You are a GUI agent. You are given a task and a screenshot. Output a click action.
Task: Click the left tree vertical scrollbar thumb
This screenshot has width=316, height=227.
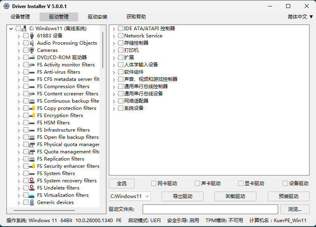[x=103, y=50]
